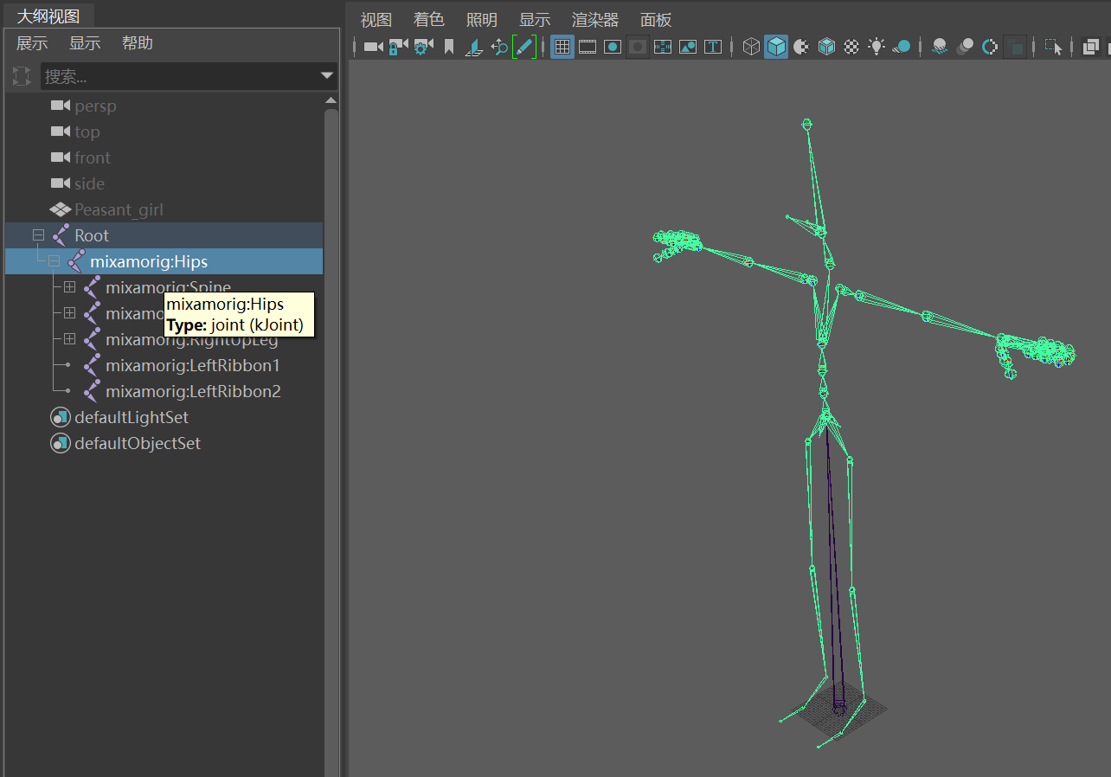Toggle the Field Chart icon
Screen dimensions: 1111x777
point(663,47)
